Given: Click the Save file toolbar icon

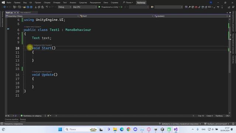Looking at the screenshot, I should [28, 7].
